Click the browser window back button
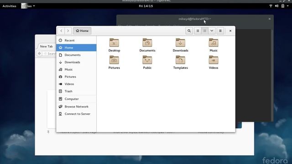 point(40,54)
